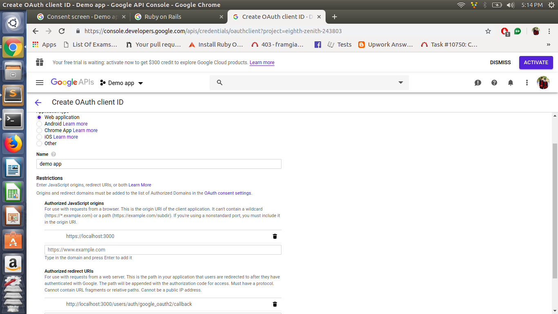Delete the google_oauth2 callback redirect URI

pos(275,304)
